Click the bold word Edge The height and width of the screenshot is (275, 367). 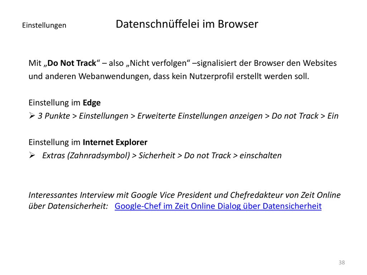tap(92, 103)
